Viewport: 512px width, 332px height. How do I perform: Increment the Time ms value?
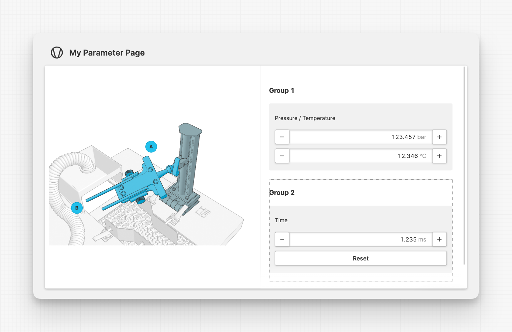pos(439,240)
